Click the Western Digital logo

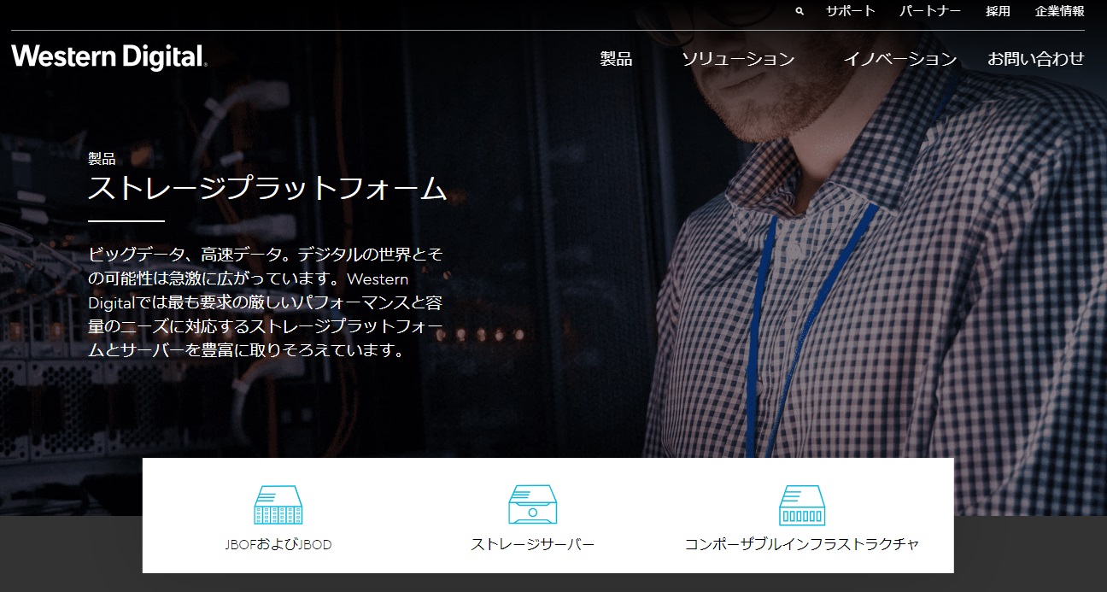109,57
